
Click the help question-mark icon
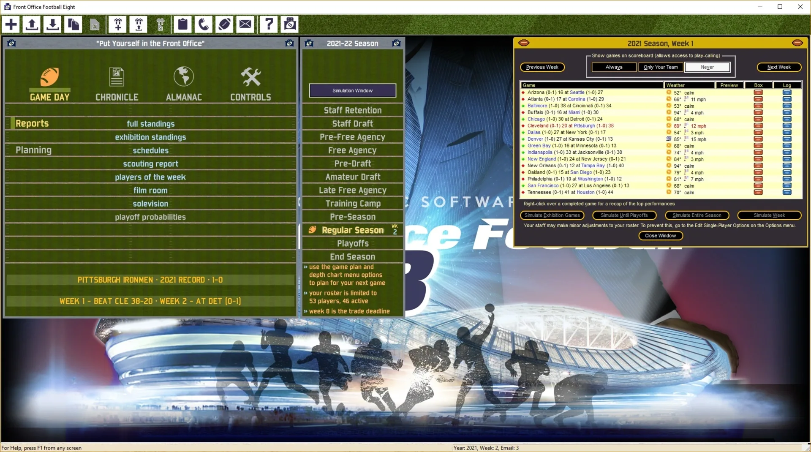coord(269,24)
